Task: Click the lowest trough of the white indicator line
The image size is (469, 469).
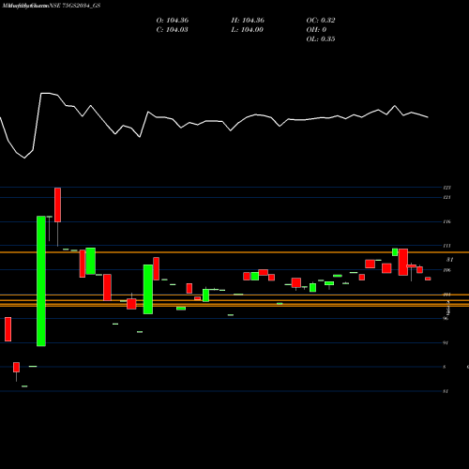Action: coord(24,158)
